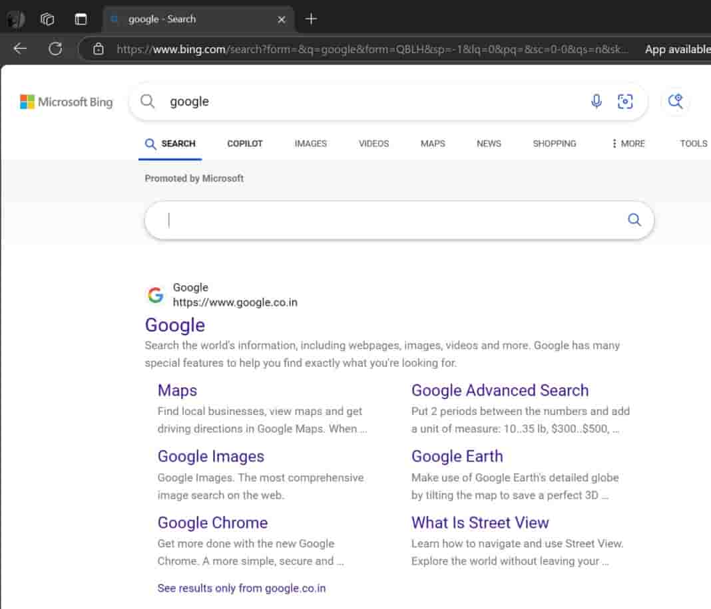Click the Bing search magnifier icon
Screen dimensions: 711x609
pos(148,101)
